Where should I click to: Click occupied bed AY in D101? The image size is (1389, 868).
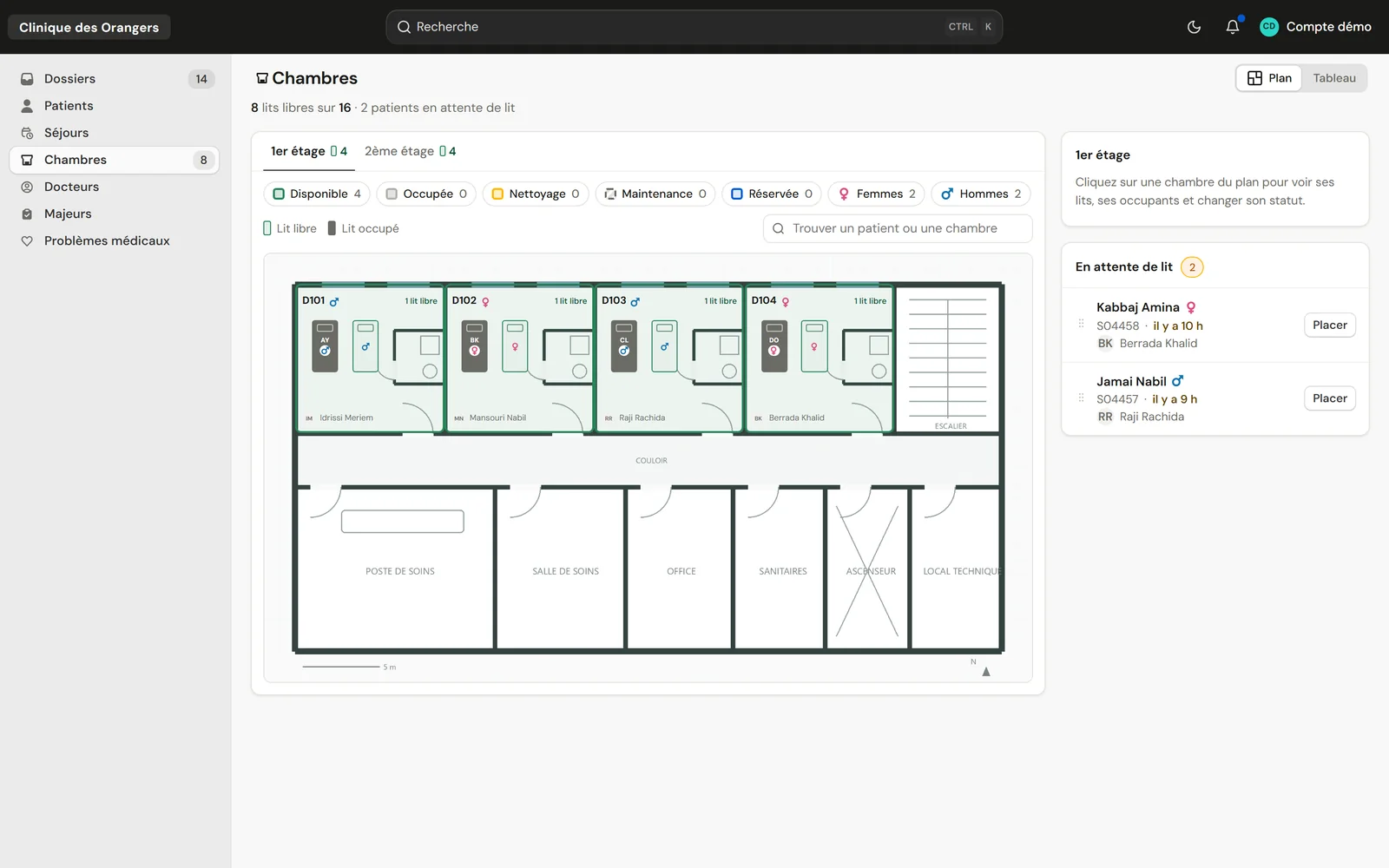pos(325,345)
